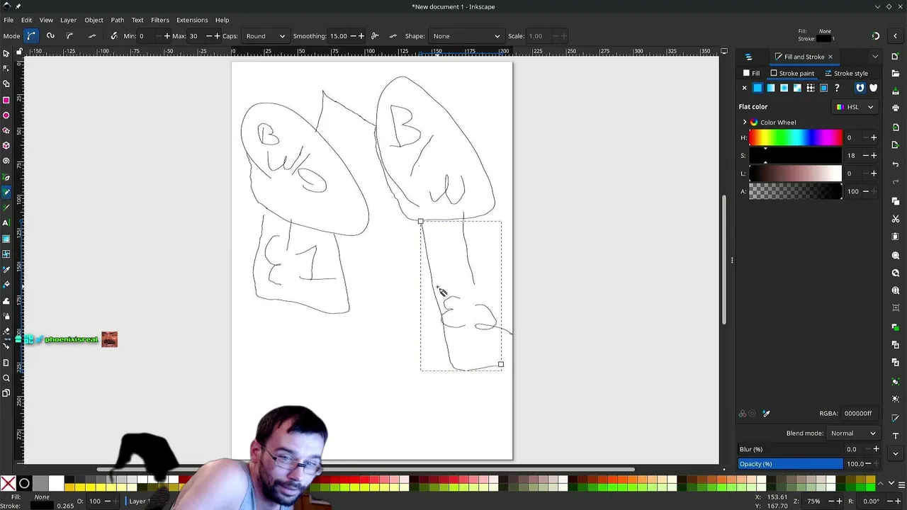This screenshot has width=907, height=510.
Task: Select the Spiral tool
Action: (6, 161)
